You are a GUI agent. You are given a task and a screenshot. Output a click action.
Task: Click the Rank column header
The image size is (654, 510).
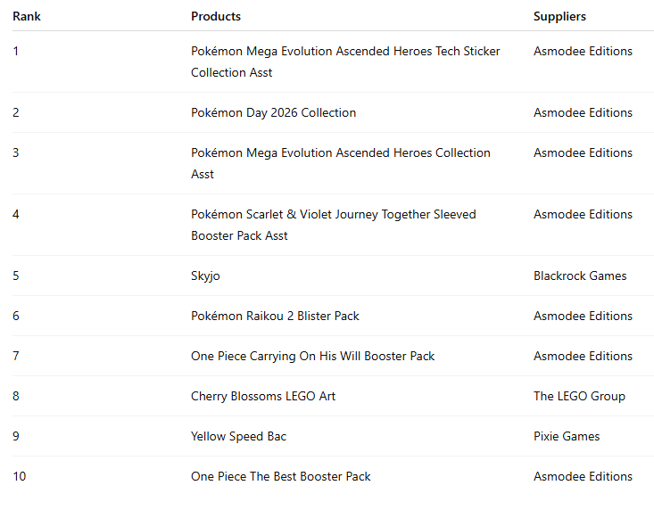27,16
